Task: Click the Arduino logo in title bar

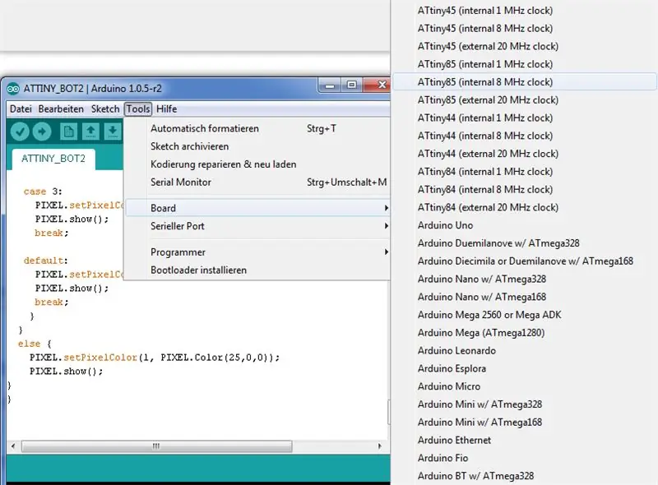Action: (13, 89)
